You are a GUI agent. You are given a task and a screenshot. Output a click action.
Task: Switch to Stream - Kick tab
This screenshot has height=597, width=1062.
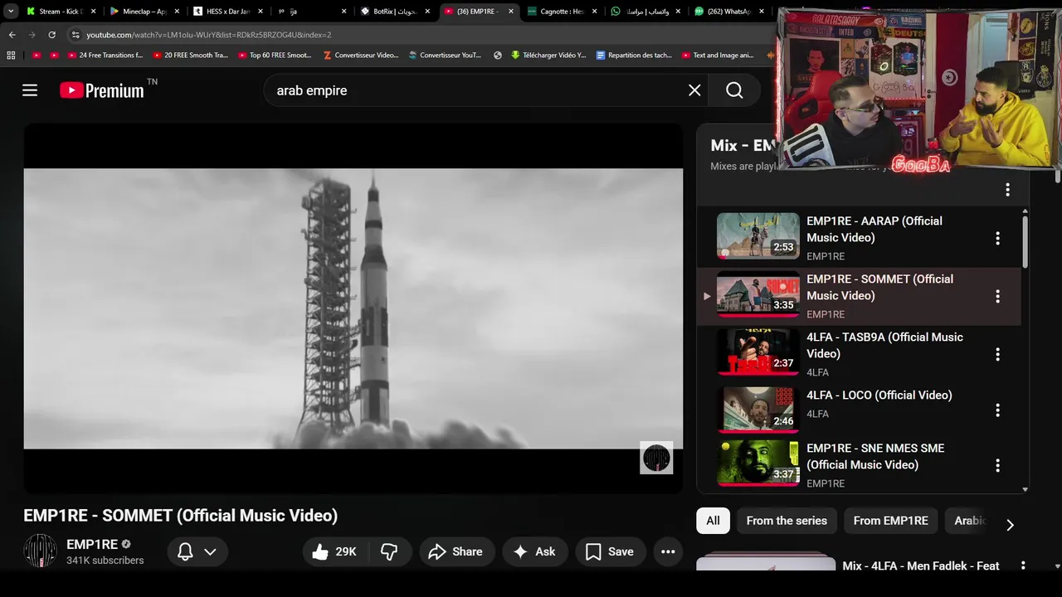point(61,12)
